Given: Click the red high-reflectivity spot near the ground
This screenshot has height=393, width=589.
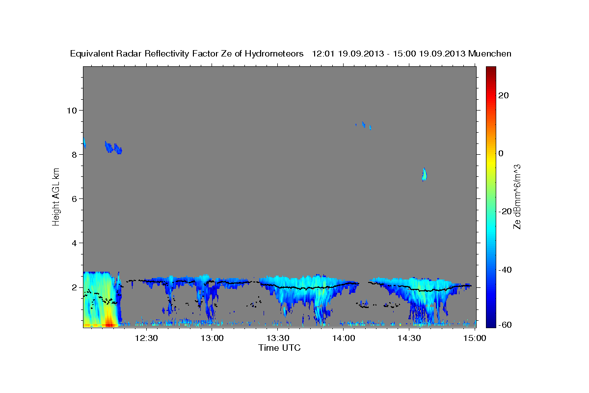Looking at the screenshot, I should [x=109, y=323].
